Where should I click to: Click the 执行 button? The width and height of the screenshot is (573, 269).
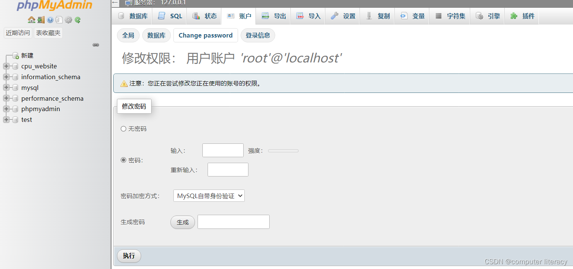(x=129, y=256)
